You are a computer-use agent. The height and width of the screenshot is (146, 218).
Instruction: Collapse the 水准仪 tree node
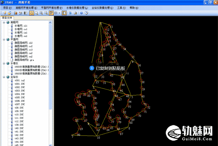point(4,63)
